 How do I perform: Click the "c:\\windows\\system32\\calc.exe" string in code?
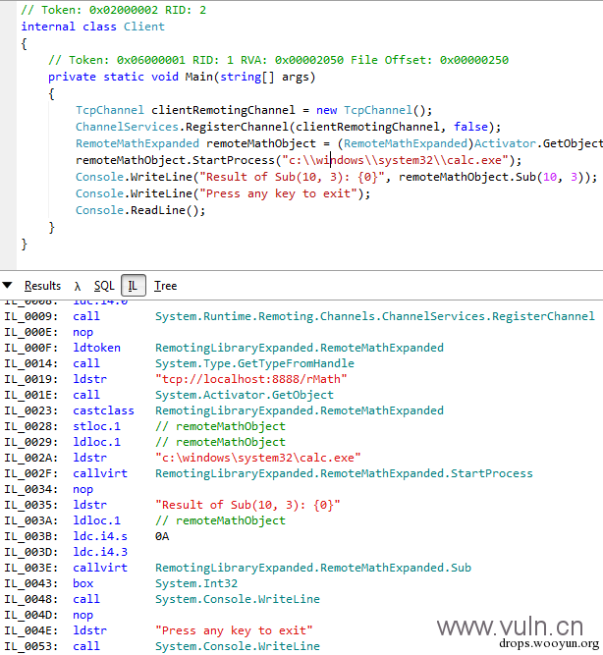pyautogui.click(x=395, y=160)
